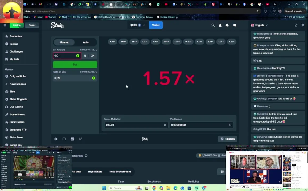Open File Explorer in taskbar
This screenshot has width=308, height=191.
click(168, 188)
